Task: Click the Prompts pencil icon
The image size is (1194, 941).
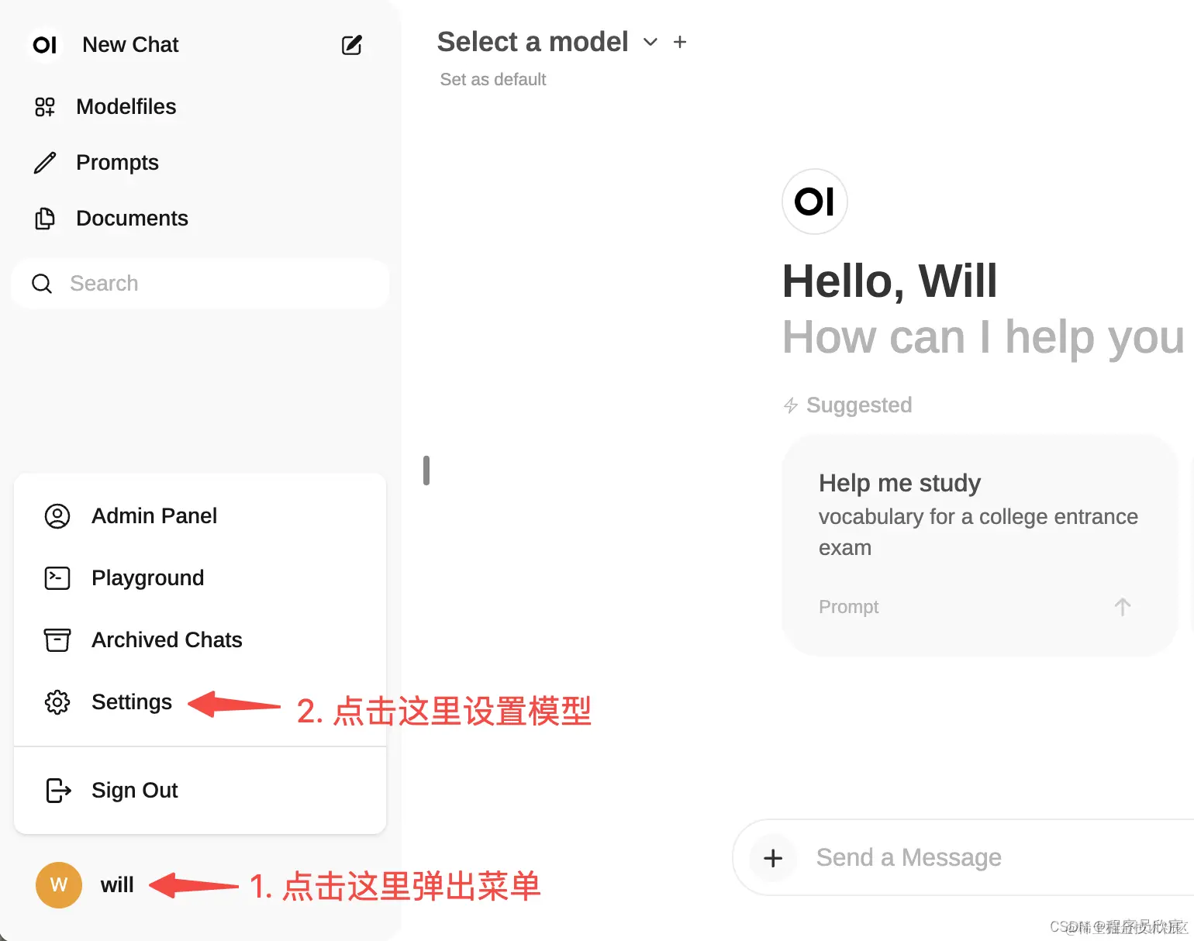Action: (45, 163)
